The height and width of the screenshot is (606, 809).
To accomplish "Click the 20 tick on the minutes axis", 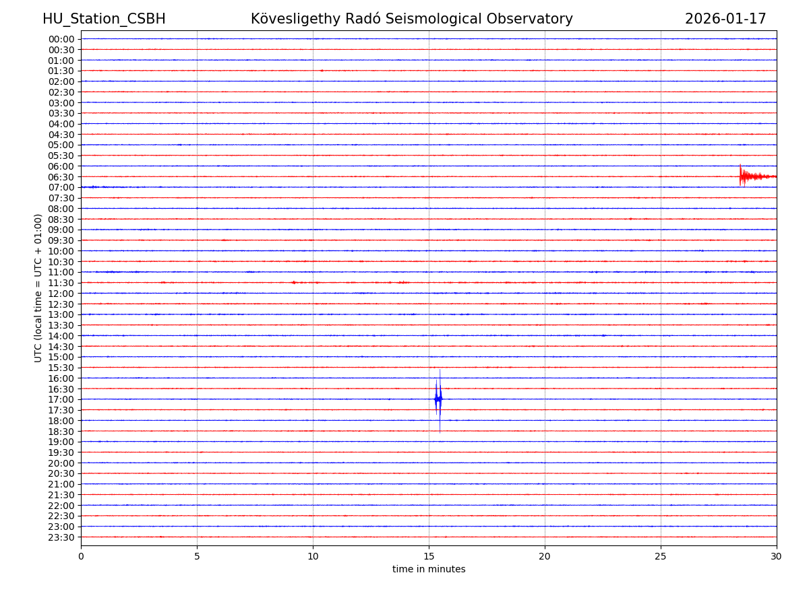I will (545, 556).
